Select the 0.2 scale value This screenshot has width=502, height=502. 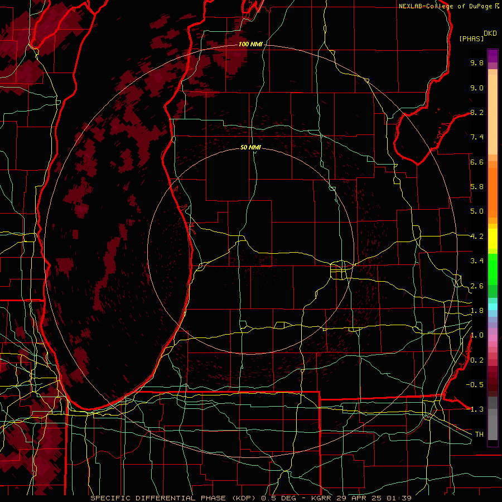point(477,360)
